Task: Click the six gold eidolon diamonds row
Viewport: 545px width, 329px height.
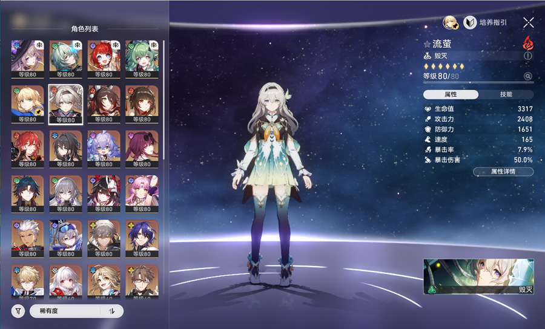Action: tap(444, 66)
